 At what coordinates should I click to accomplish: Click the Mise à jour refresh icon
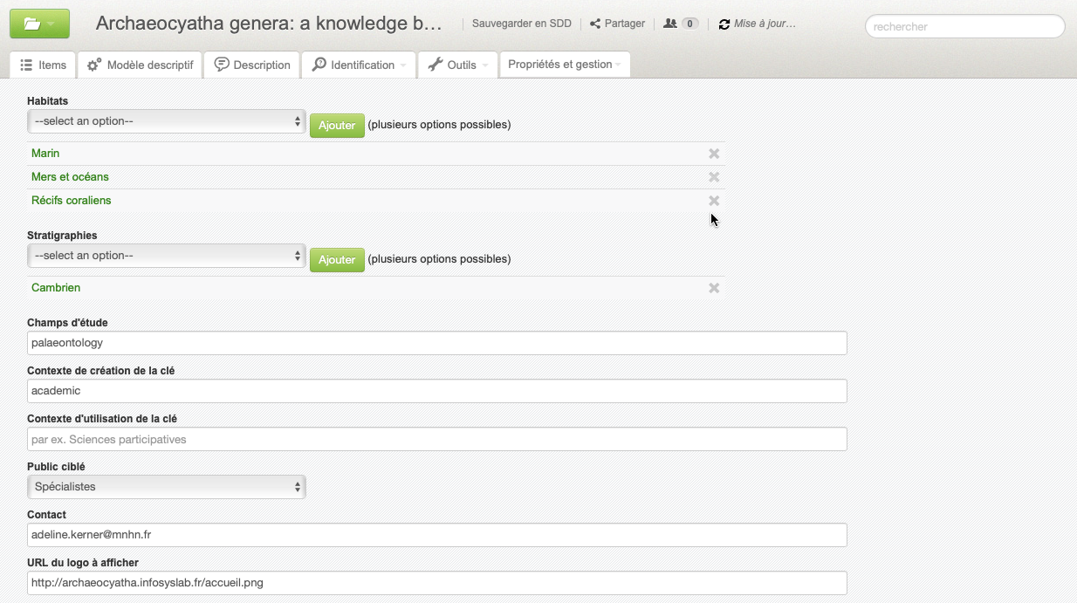click(724, 24)
